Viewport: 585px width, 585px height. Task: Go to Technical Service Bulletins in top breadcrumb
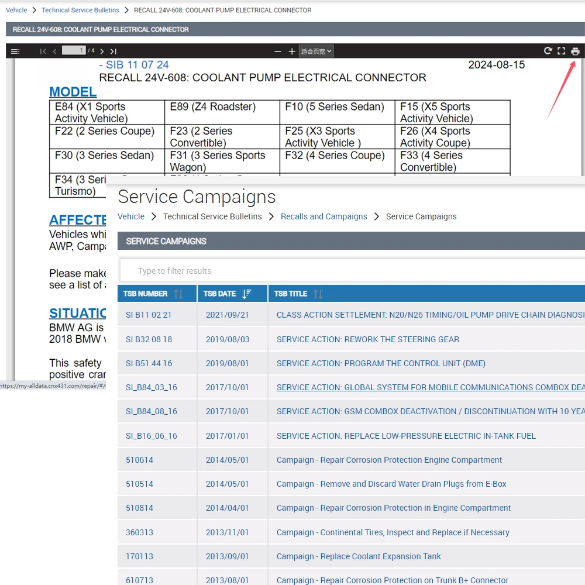click(80, 10)
